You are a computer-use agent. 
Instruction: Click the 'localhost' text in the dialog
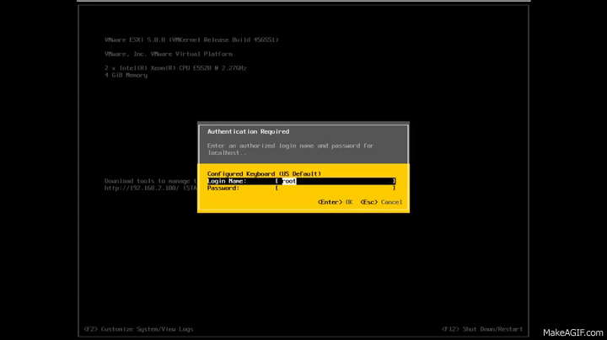tap(224, 153)
